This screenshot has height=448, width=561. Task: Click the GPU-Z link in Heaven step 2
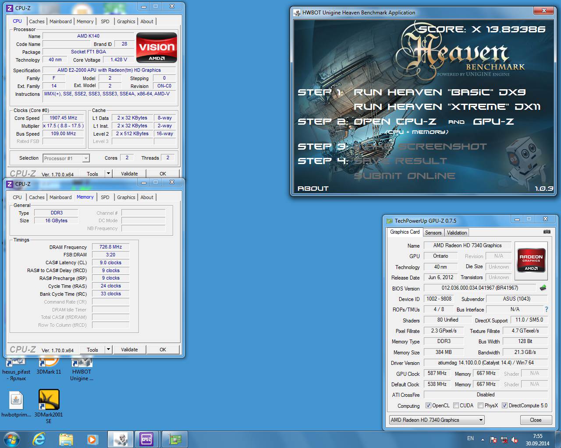coord(494,122)
